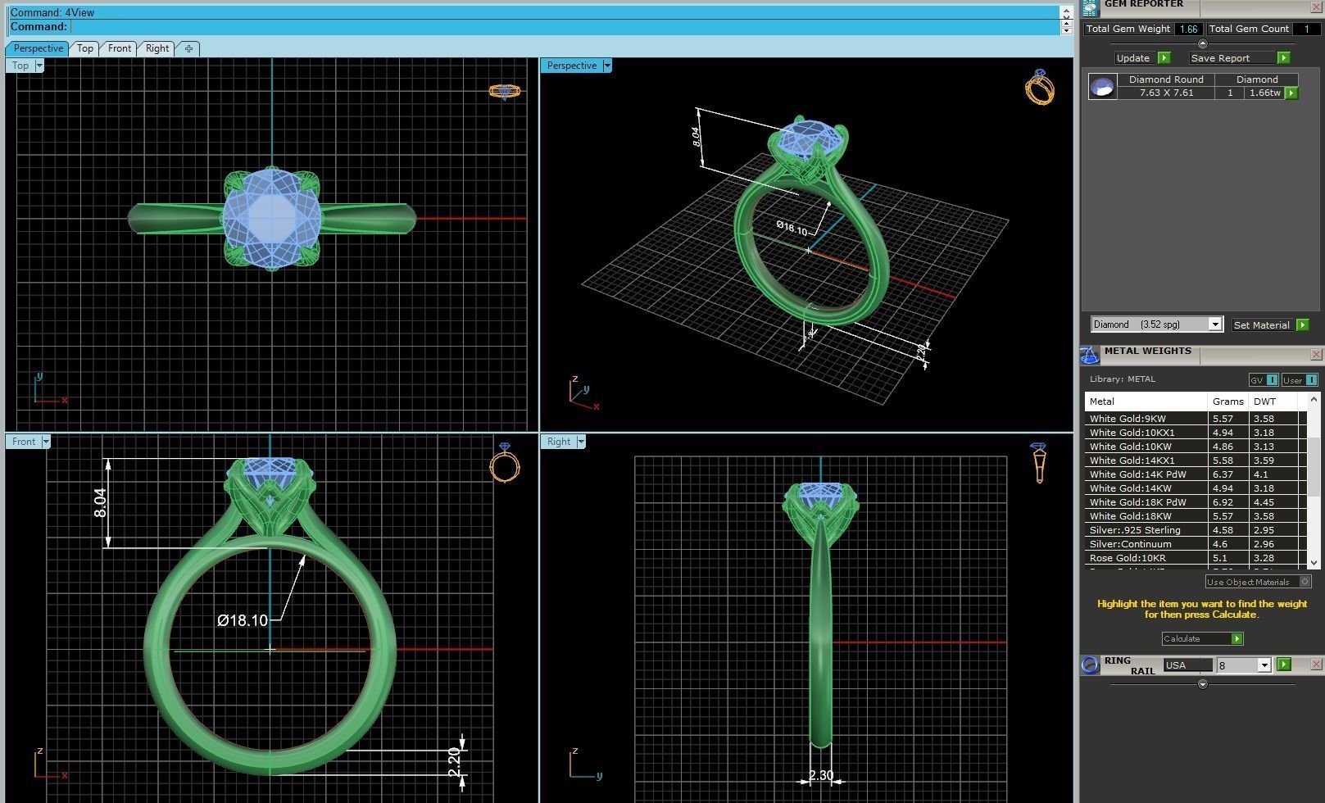Close the Gem Reporter panel
Image resolution: width=1325 pixels, height=803 pixels.
[1316, 7]
